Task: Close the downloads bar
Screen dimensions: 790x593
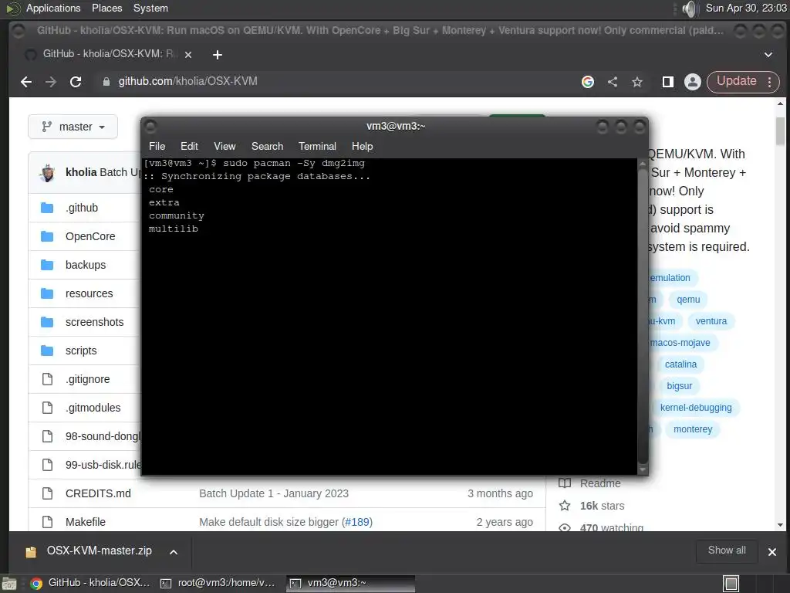Action: click(771, 552)
